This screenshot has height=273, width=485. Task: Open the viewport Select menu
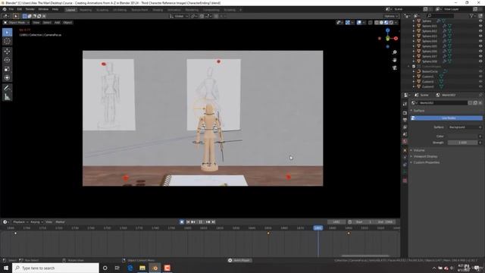47,23
